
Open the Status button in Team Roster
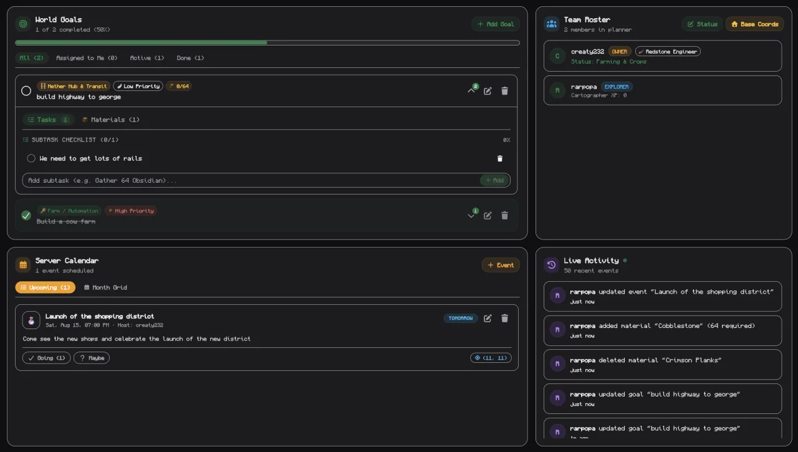[x=702, y=24]
